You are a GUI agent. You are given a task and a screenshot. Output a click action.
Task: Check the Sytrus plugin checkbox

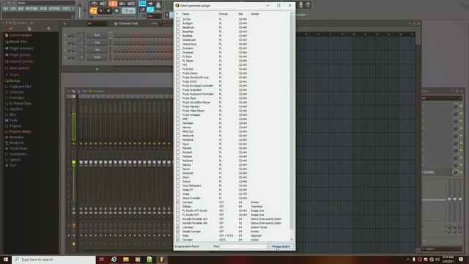click(178, 182)
